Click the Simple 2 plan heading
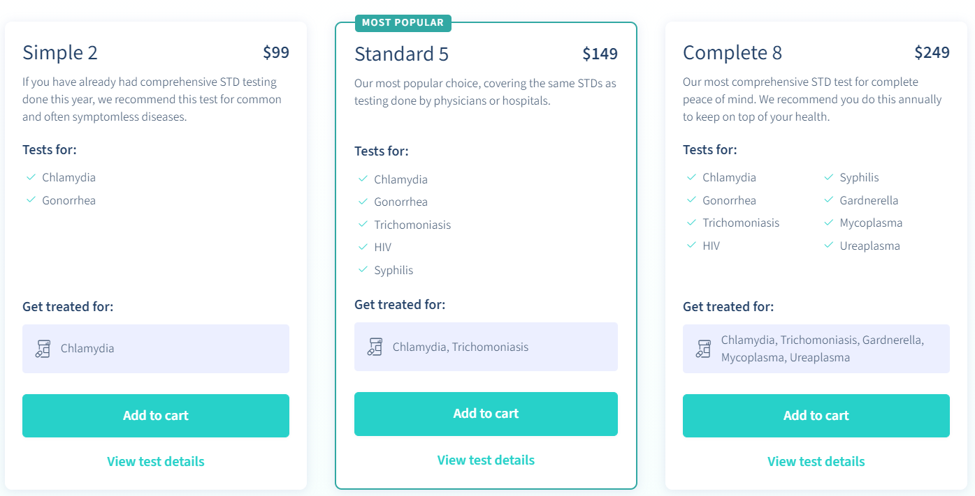This screenshot has width=975, height=496. click(x=60, y=53)
